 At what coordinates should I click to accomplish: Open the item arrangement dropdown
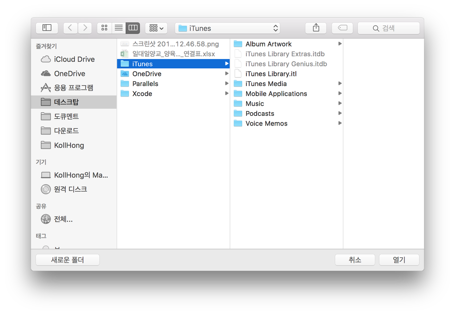[x=156, y=28]
